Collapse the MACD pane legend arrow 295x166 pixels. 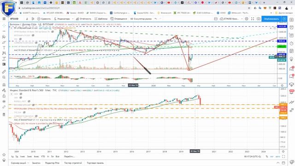11,77
